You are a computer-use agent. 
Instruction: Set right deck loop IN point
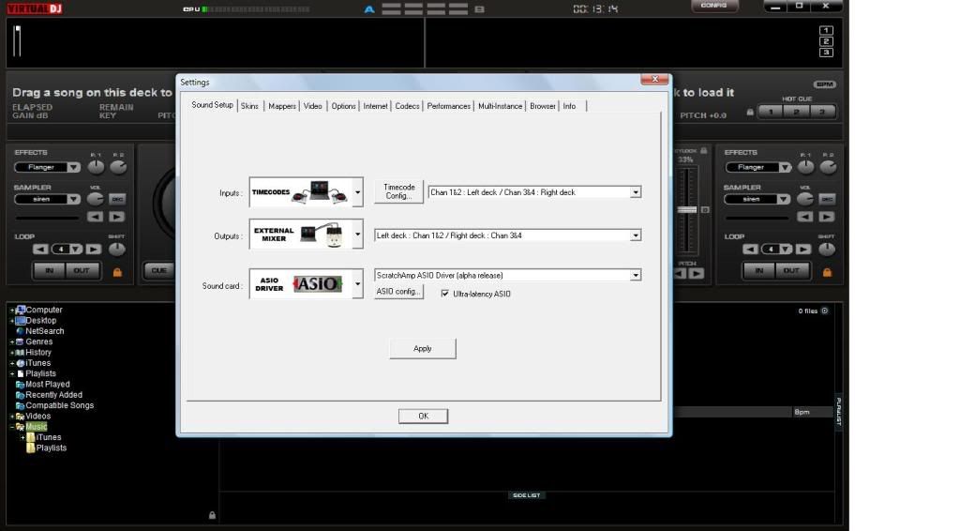[x=759, y=270]
